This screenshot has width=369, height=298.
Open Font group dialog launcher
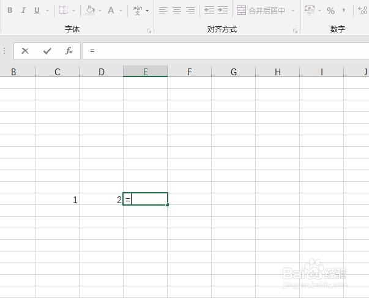tap(149, 31)
